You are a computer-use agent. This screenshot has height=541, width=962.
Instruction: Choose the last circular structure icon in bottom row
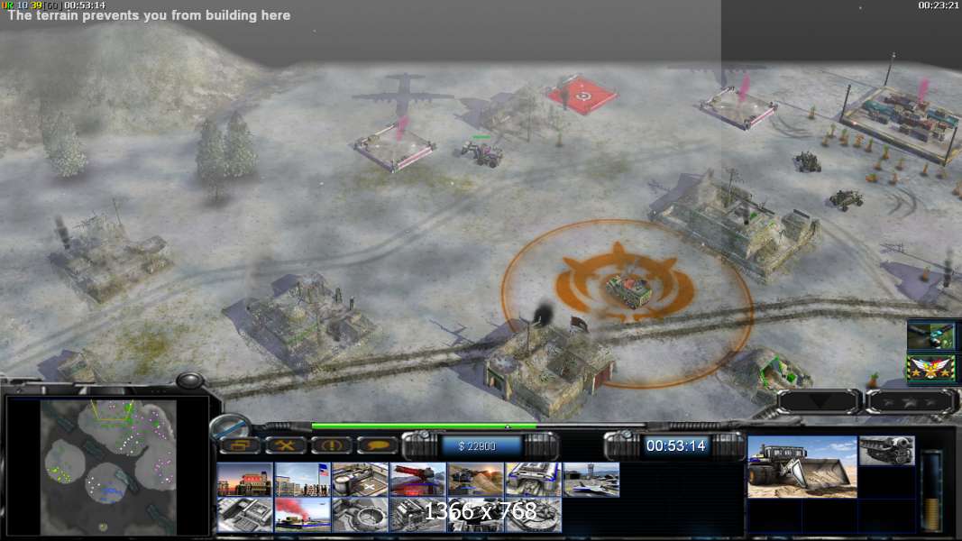pyautogui.click(x=533, y=515)
